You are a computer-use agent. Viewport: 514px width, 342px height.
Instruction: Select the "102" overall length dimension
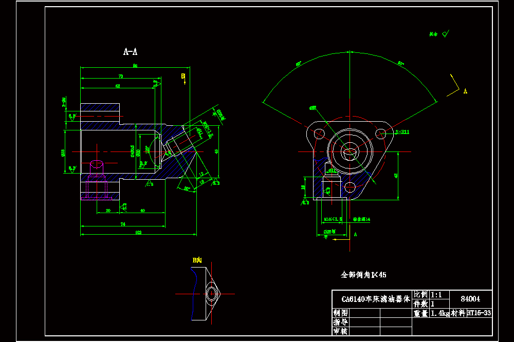(x=138, y=232)
